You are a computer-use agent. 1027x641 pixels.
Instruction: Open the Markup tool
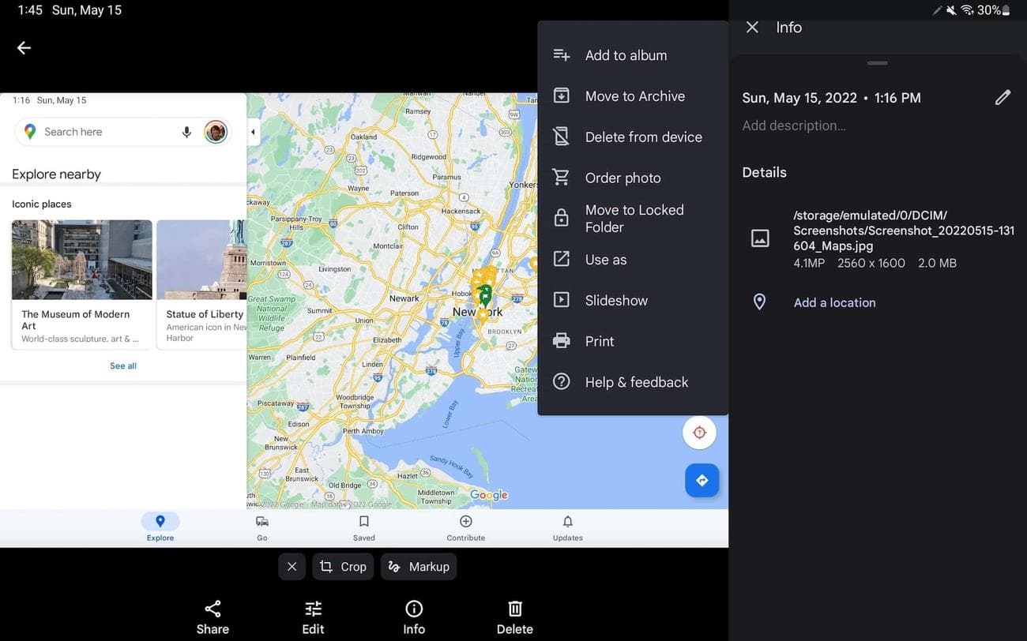pyautogui.click(x=419, y=566)
